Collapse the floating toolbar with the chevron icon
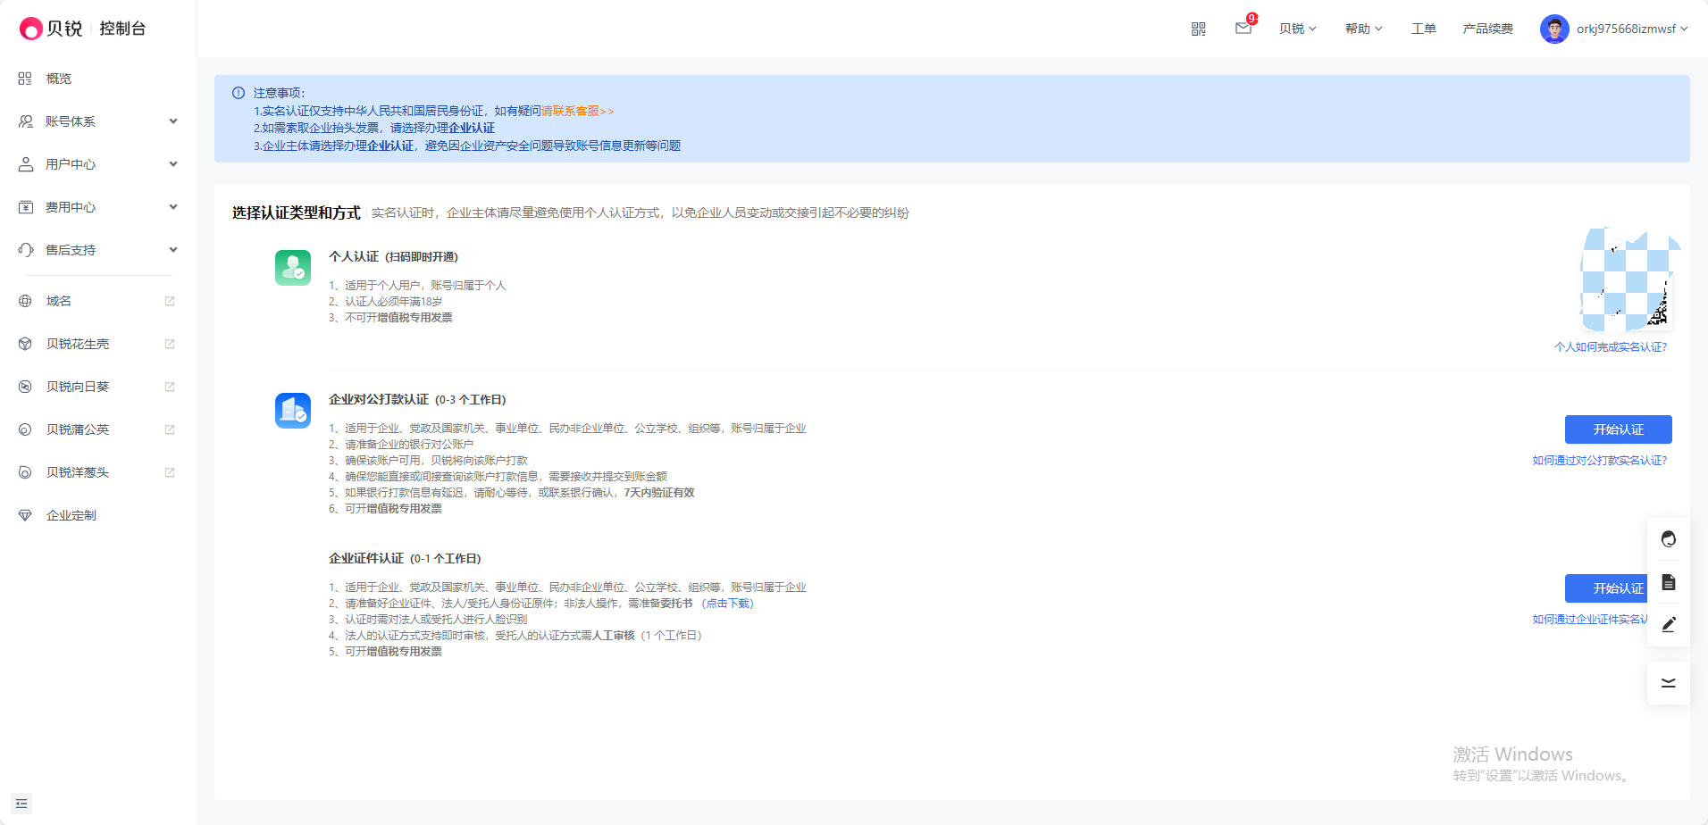1708x825 pixels. tap(1668, 683)
